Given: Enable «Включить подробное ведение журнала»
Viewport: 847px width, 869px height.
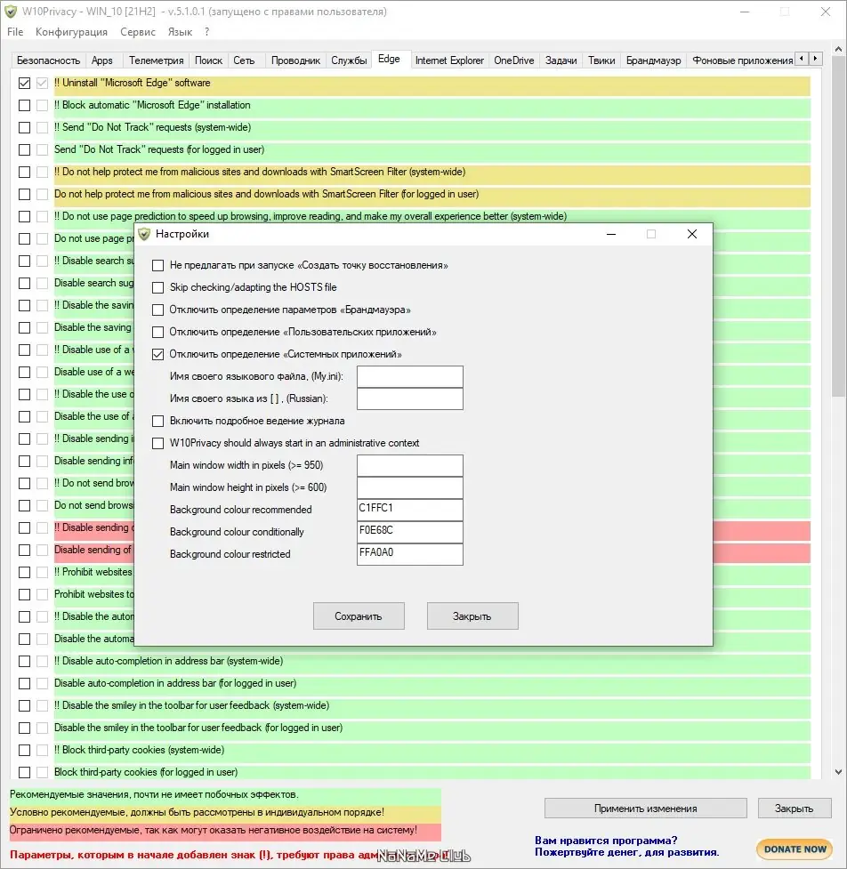Looking at the screenshot, I should pos(158,422).
